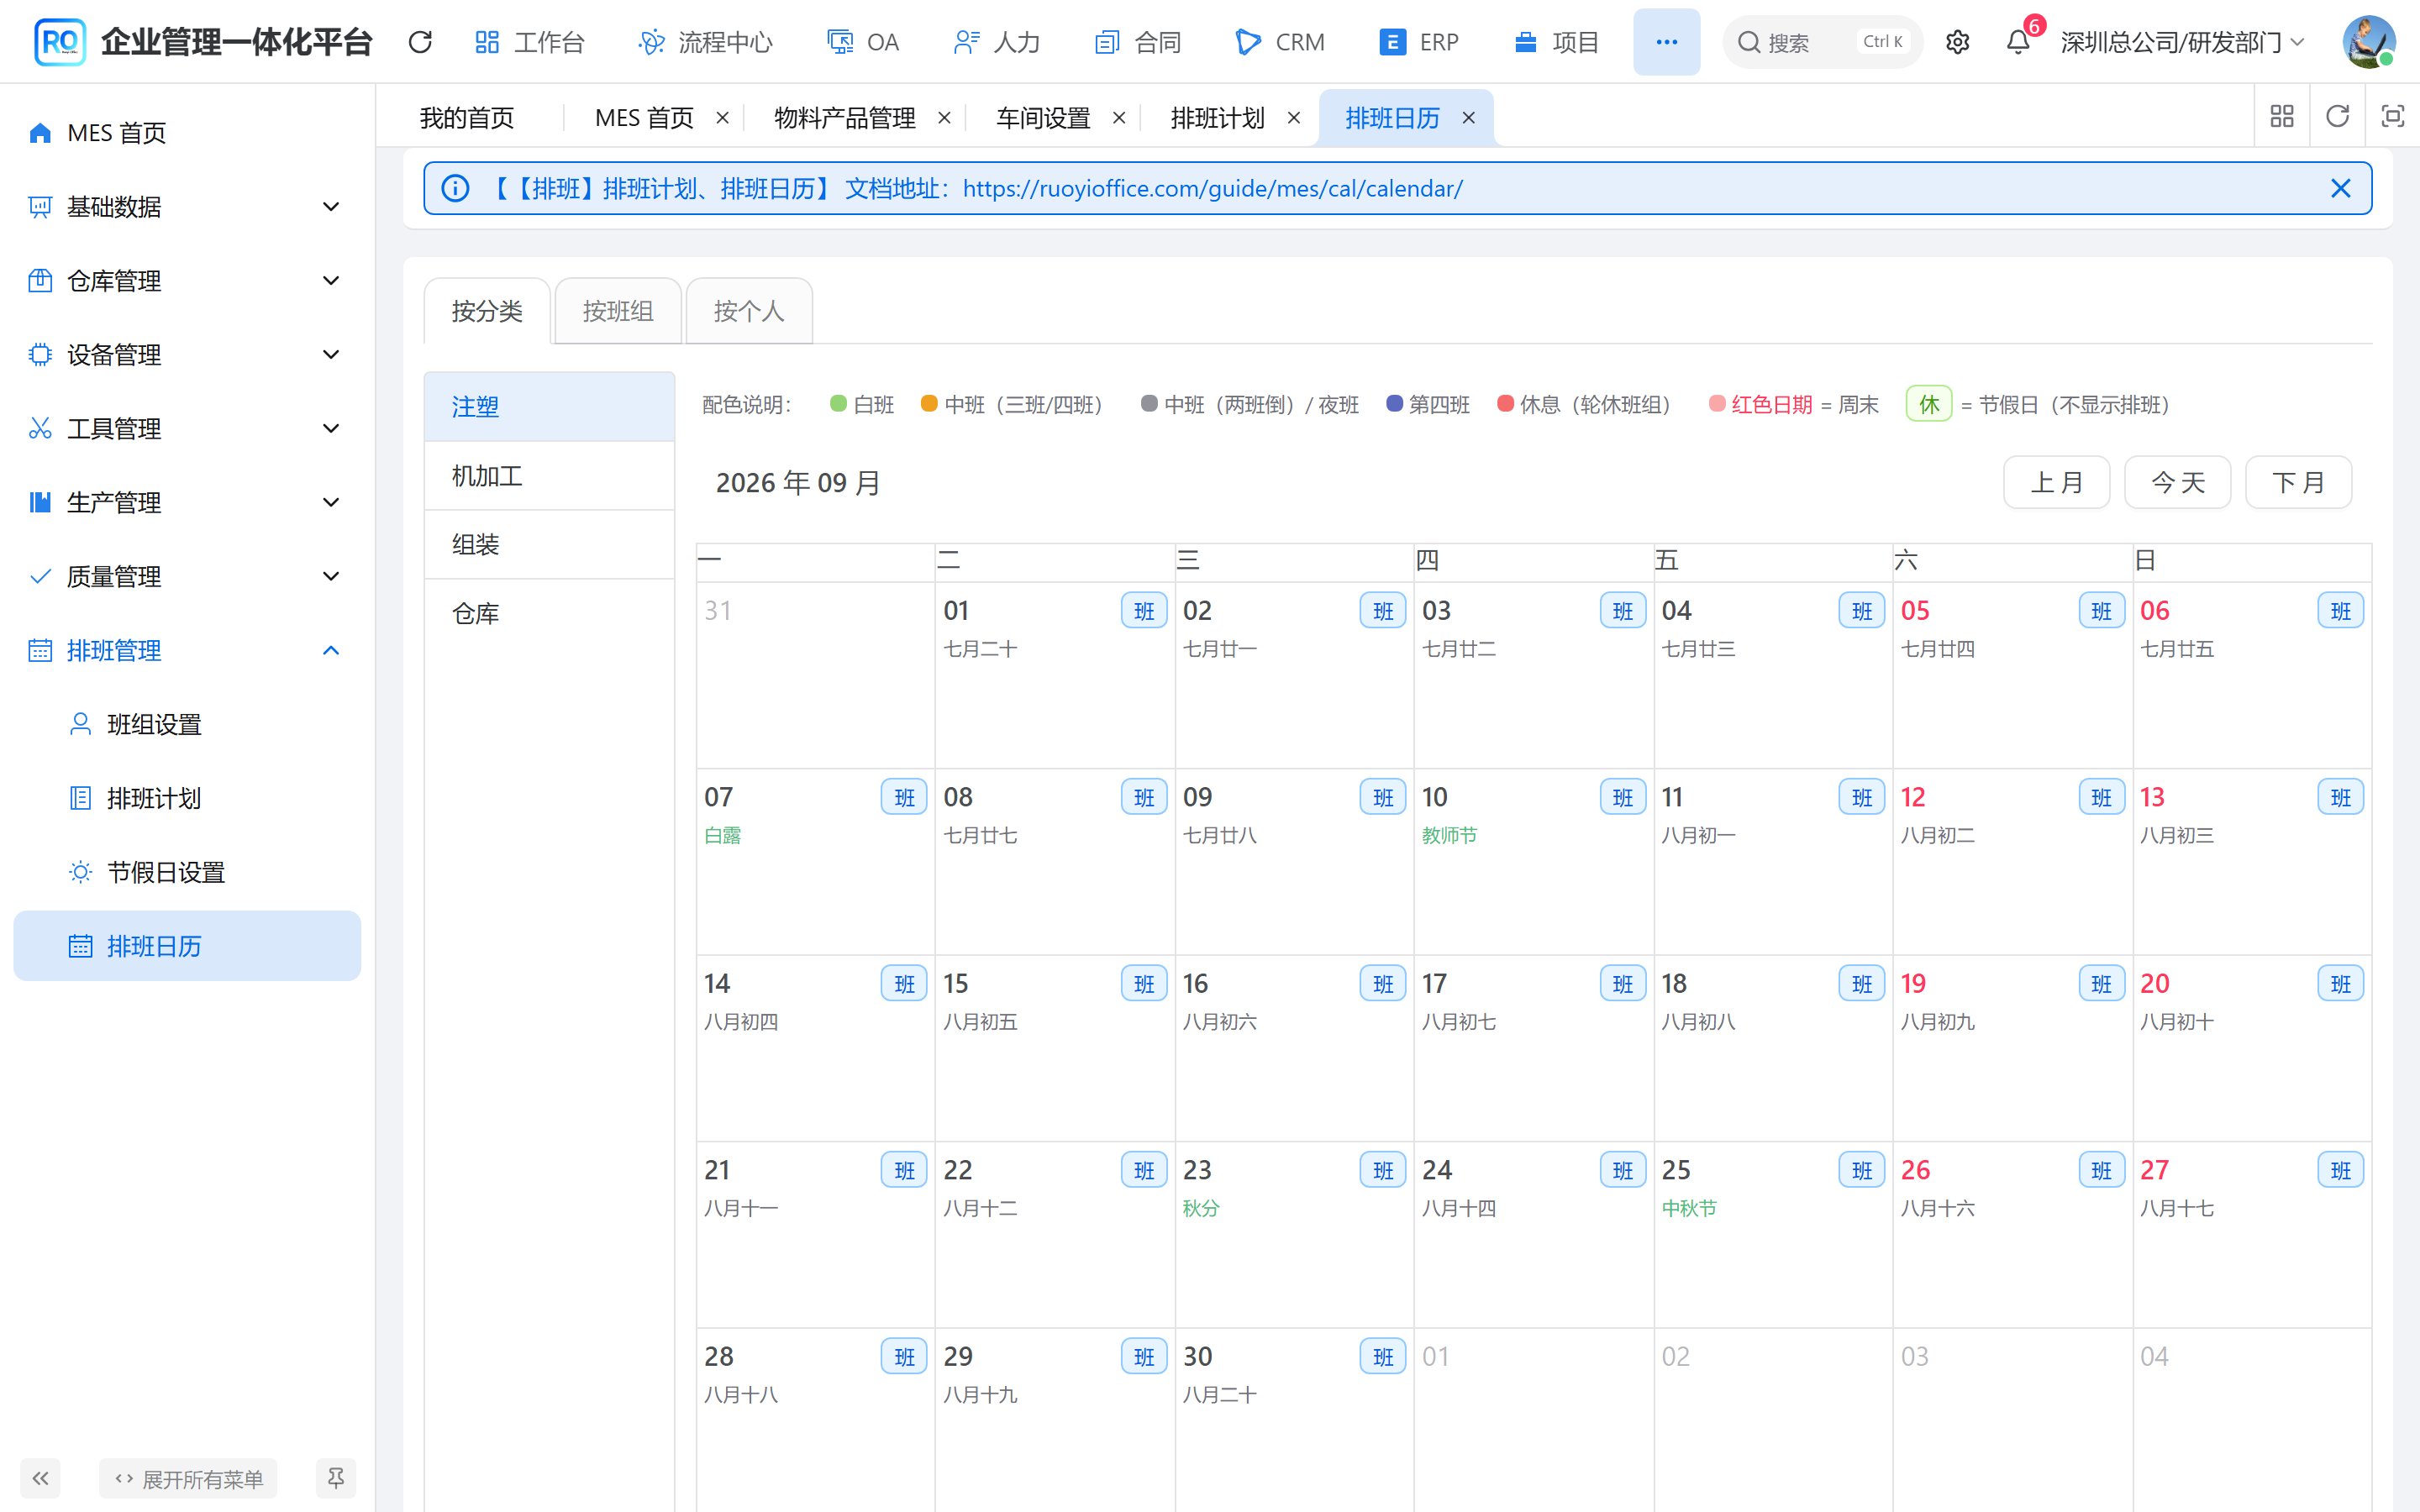Open the more modules ellipsis button
Viewport: 2420px width, 1512px height.
(x=1666, y=42)
